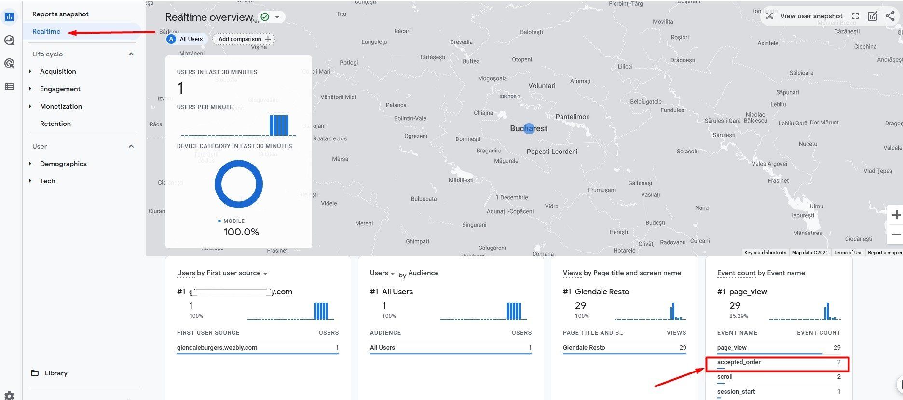
Task: Open Reports snapshot
Action: tap(60, 14)
